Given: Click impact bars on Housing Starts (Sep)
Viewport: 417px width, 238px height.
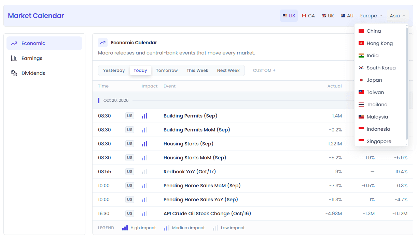Looking at the screenshot, I should pos(144,144).
